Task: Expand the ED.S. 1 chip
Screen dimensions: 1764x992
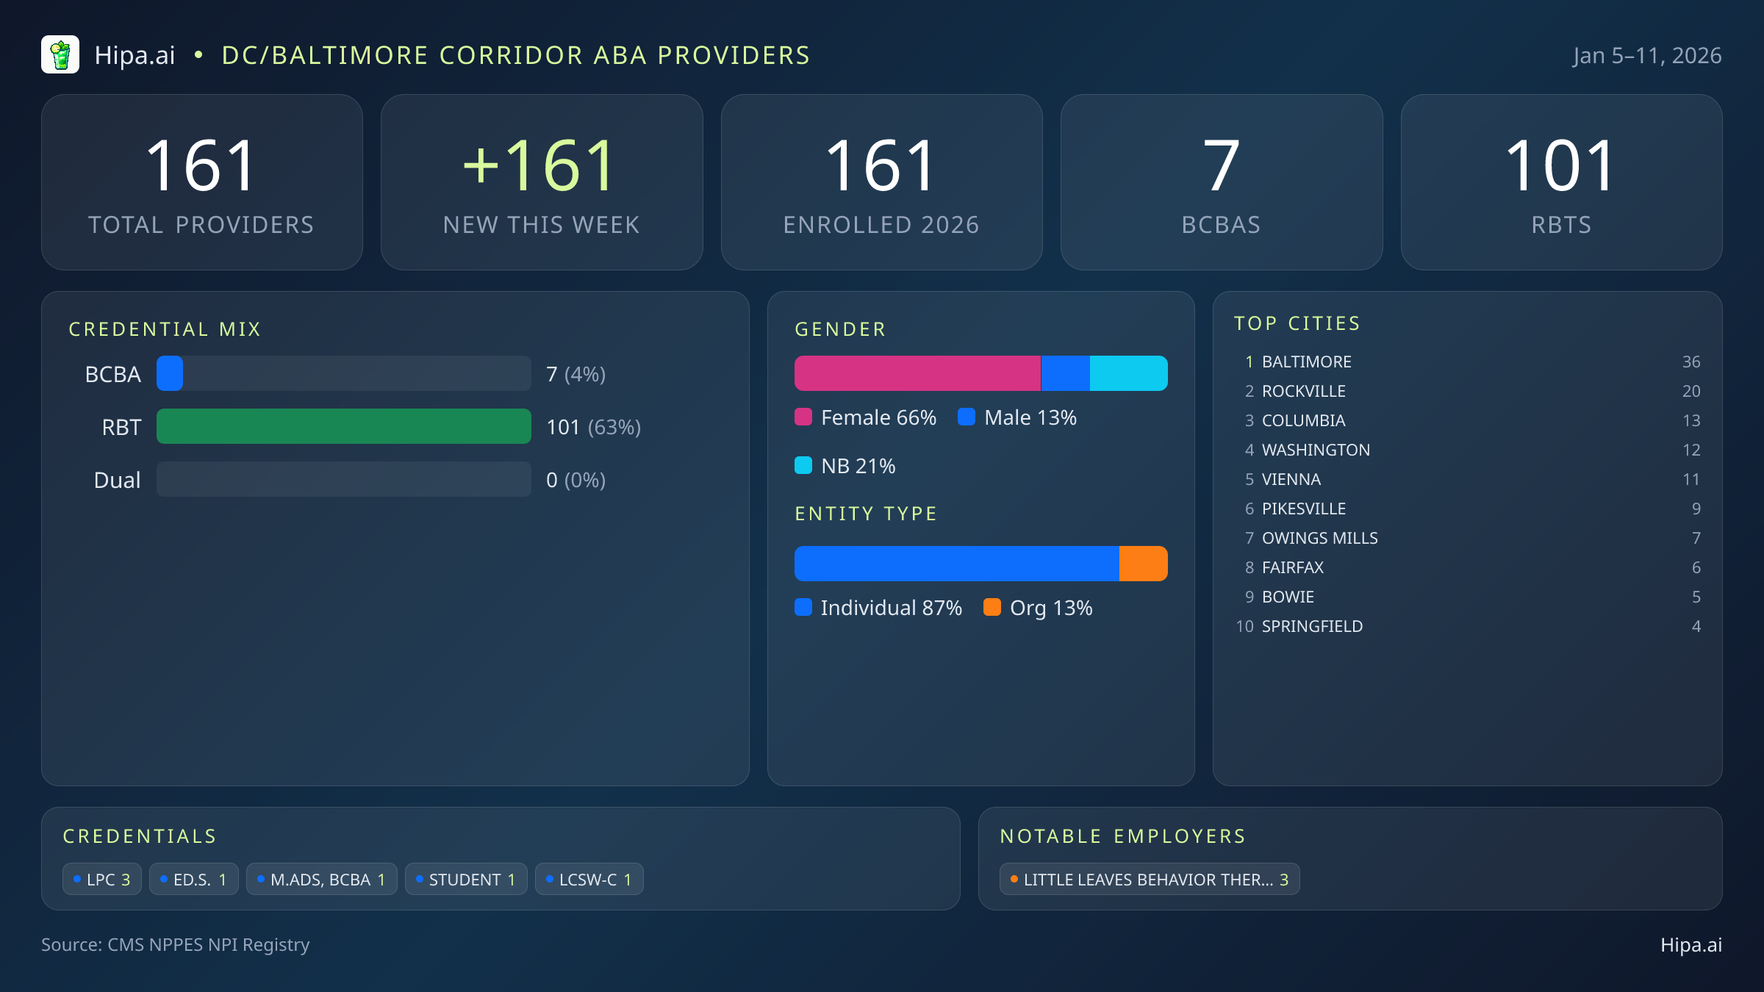Action: click(193, 879)
